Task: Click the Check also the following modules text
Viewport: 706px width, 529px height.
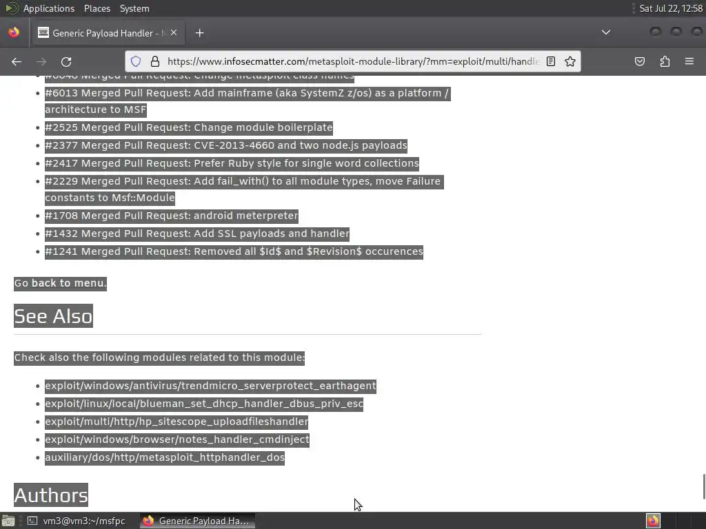Action: (159, 358)
